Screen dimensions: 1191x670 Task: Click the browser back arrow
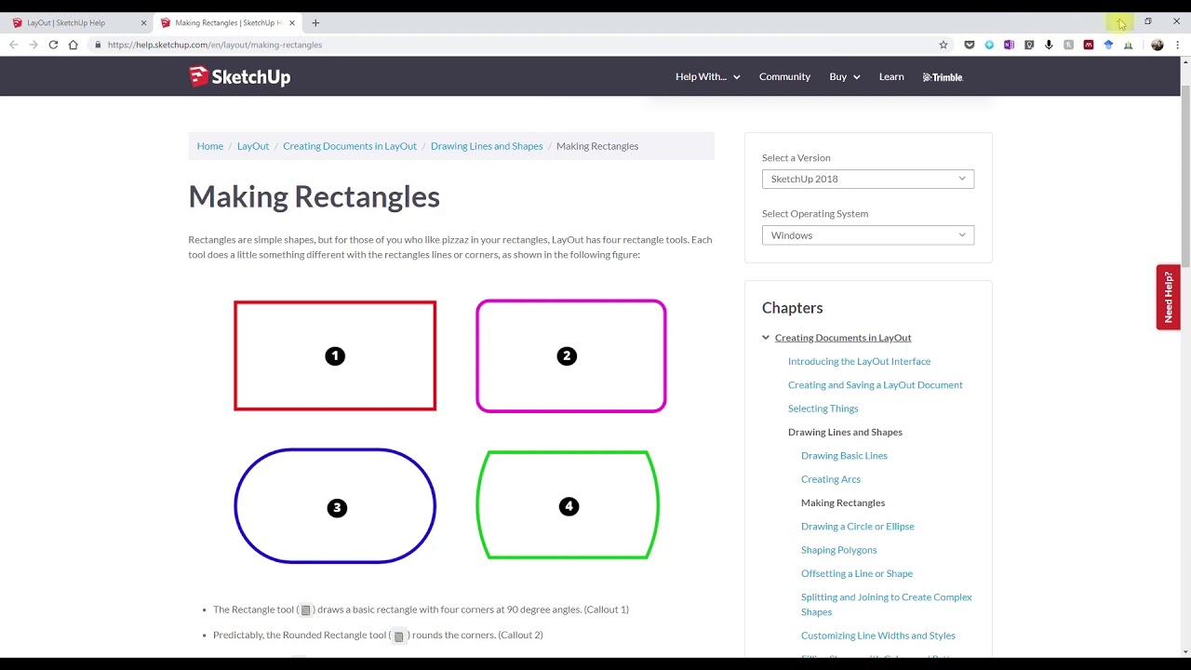coord(13,45)
